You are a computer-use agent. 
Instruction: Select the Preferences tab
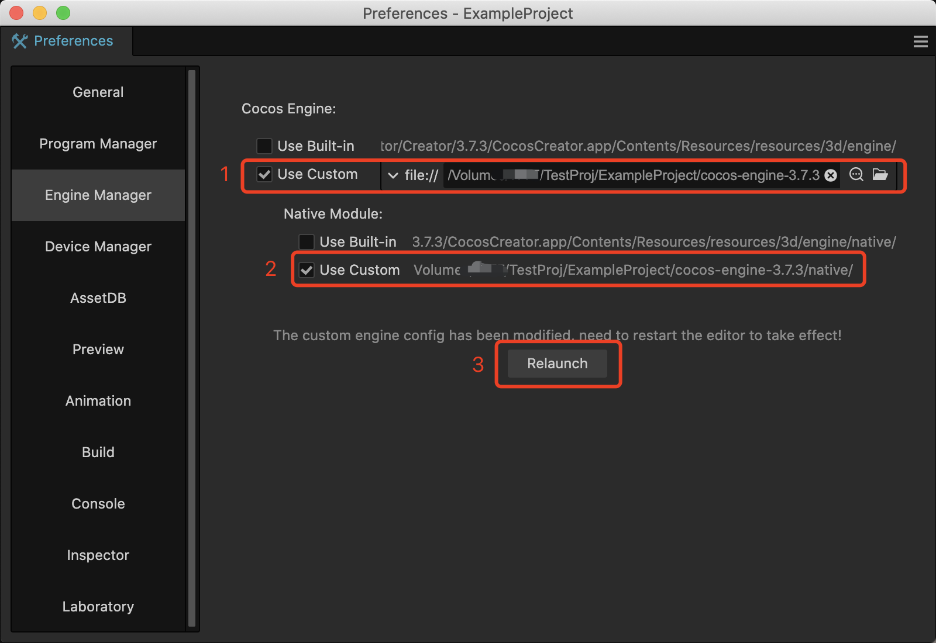point(66,41)
